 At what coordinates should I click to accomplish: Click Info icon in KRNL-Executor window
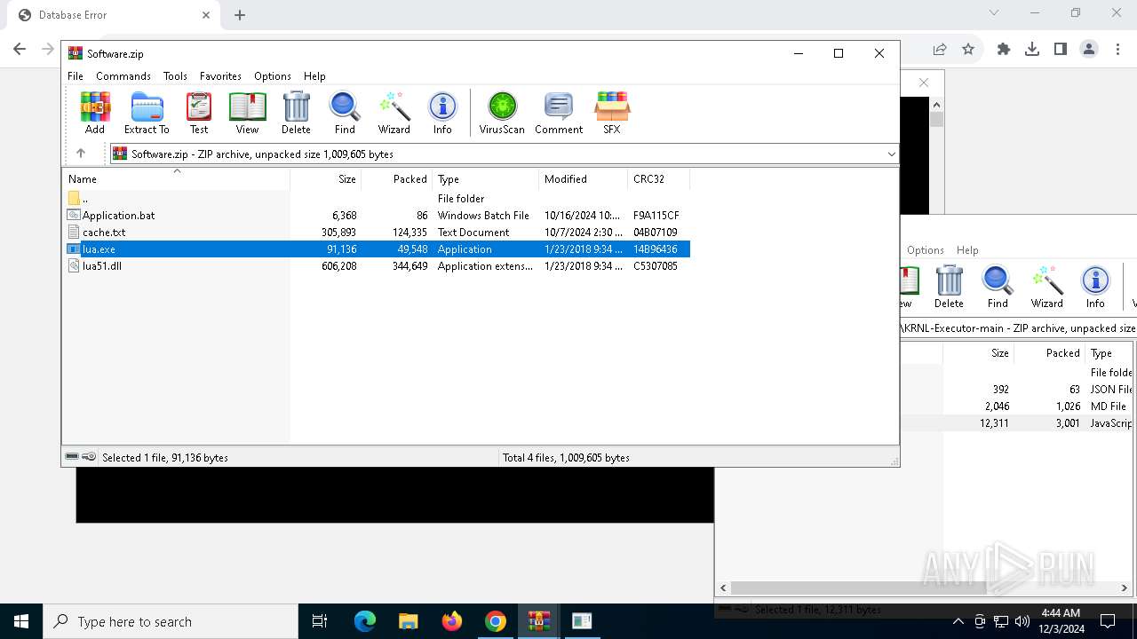click(1095, 287)
